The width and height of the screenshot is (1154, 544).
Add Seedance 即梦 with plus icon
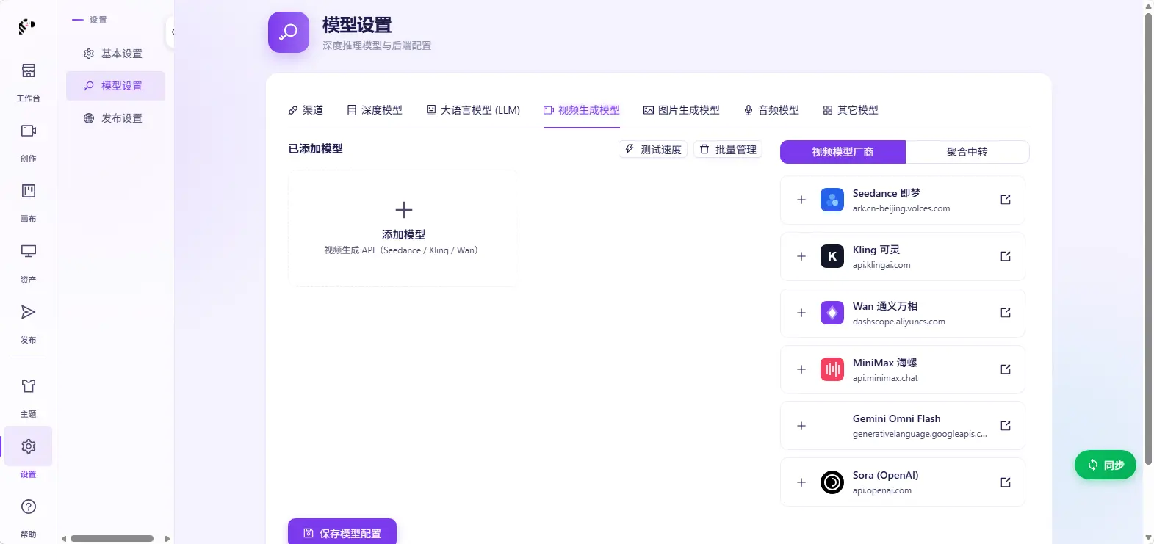pos(801,200)
